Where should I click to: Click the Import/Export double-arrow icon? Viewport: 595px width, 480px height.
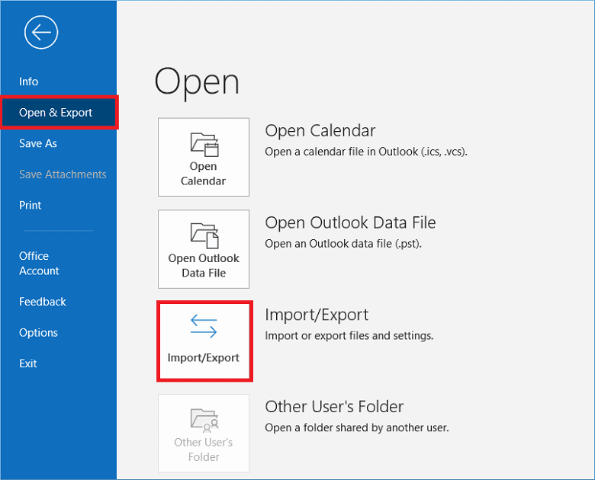[204, 327]
